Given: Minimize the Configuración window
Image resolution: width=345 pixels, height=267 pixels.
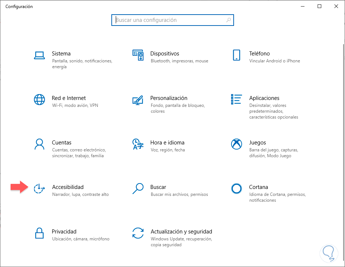Looking at the screenshot, I should 303,6.
